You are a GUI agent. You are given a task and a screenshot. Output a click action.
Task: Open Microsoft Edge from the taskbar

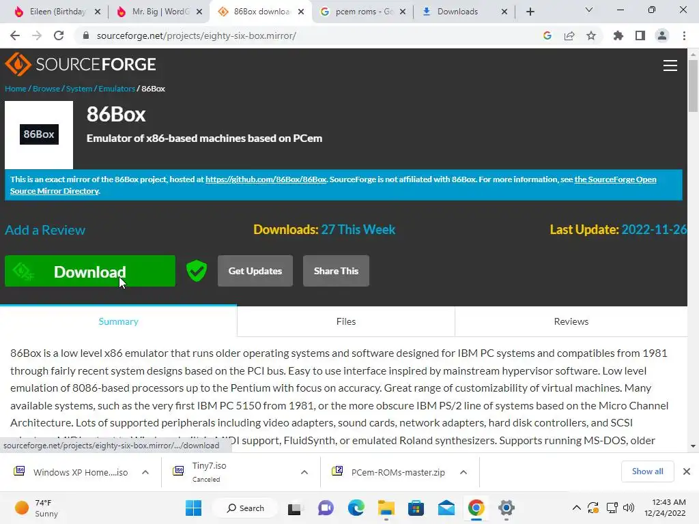pyautogui.click(x=356, y=508)
